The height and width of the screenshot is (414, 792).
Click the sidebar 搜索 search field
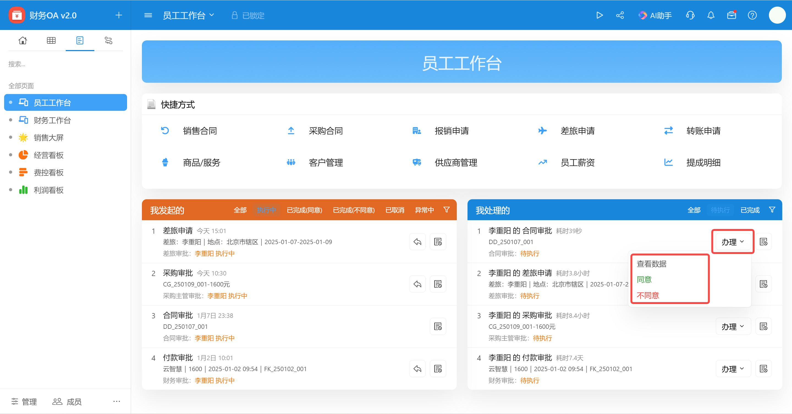coord(65,64)
